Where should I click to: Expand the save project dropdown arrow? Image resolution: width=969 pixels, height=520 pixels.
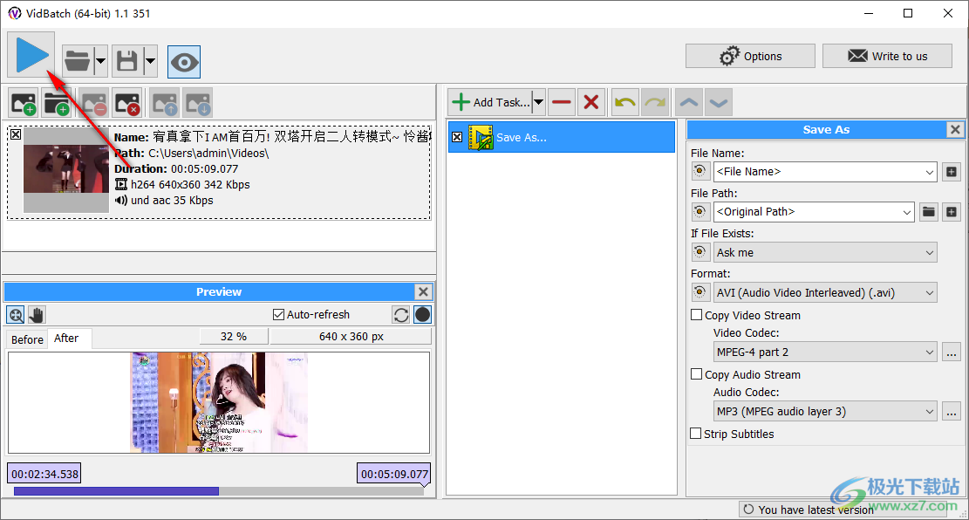pyautogui.click(x=150, y=61)
